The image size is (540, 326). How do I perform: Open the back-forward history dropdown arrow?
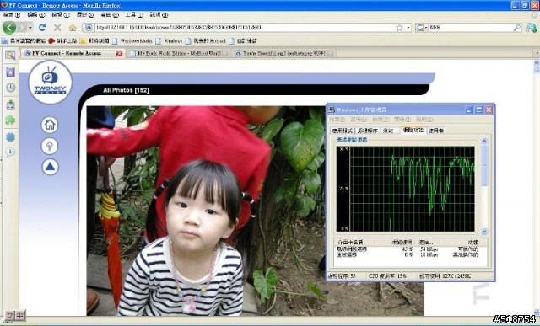[30, 28]
